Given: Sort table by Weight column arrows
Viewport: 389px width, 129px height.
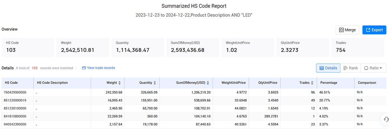Looking at the screenshot, I should coord(120,83).
